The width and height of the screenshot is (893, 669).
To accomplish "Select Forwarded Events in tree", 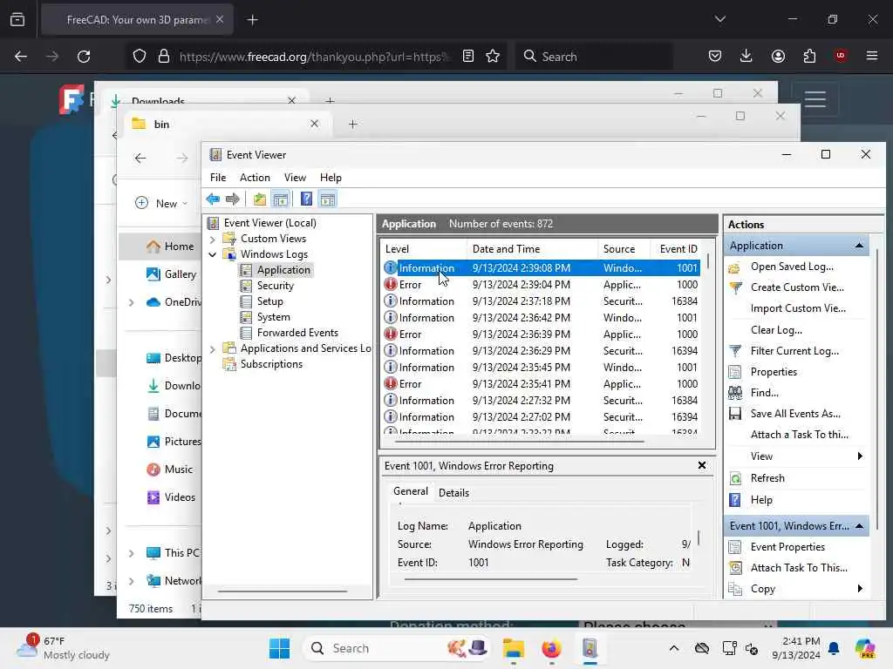I will pyautogui.click(x=297, y=333).
